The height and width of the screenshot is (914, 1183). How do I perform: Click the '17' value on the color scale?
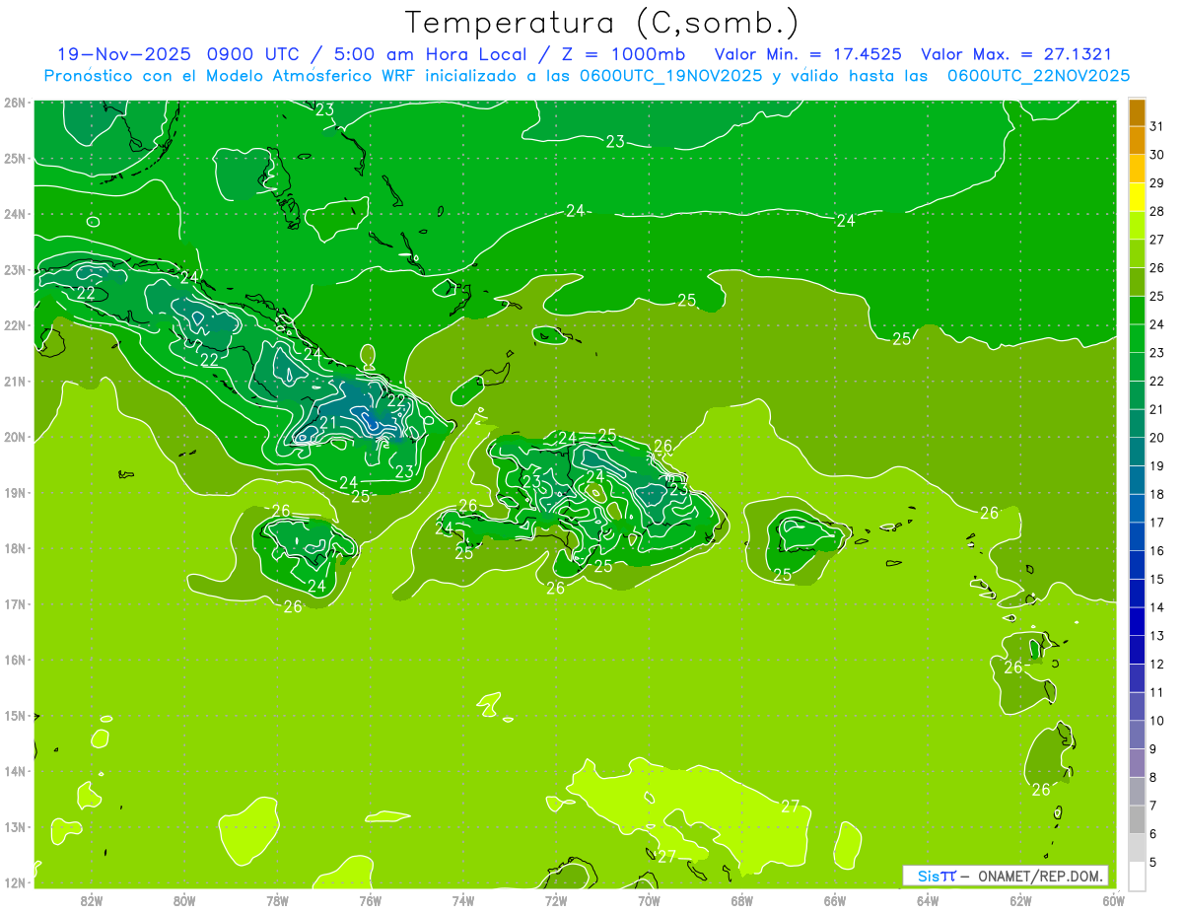(x=1156, y=523)
